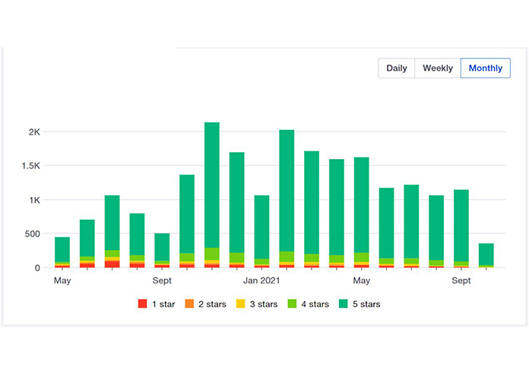Image resolution: width=529 pixels, height=374 pixels.
Task: Click the '5 stars' legend label
Action: (x=366, y=304)
